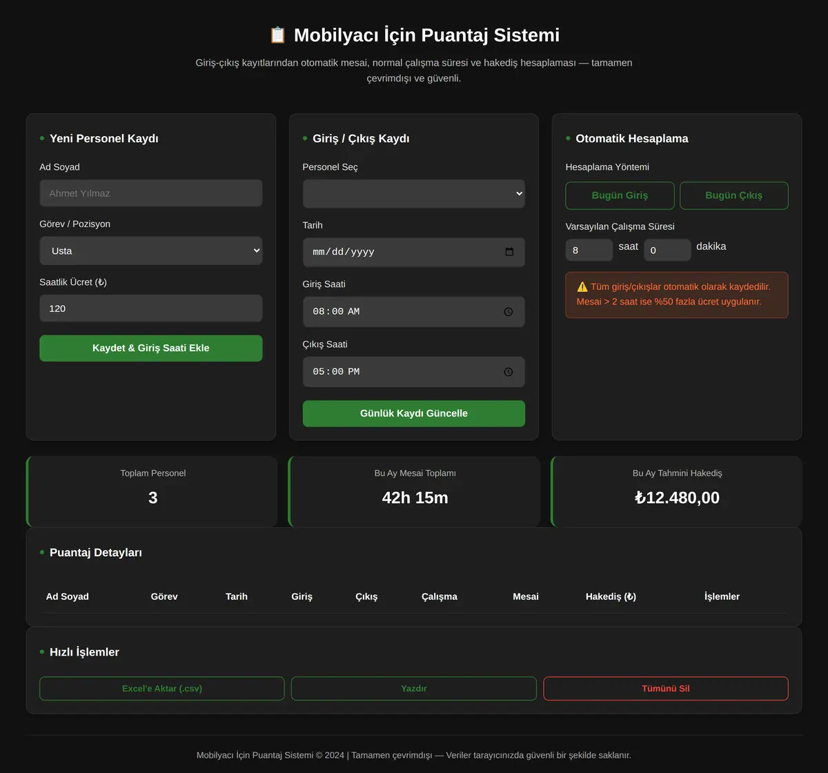Open the clock picker for Çıkış Saati

509,372
